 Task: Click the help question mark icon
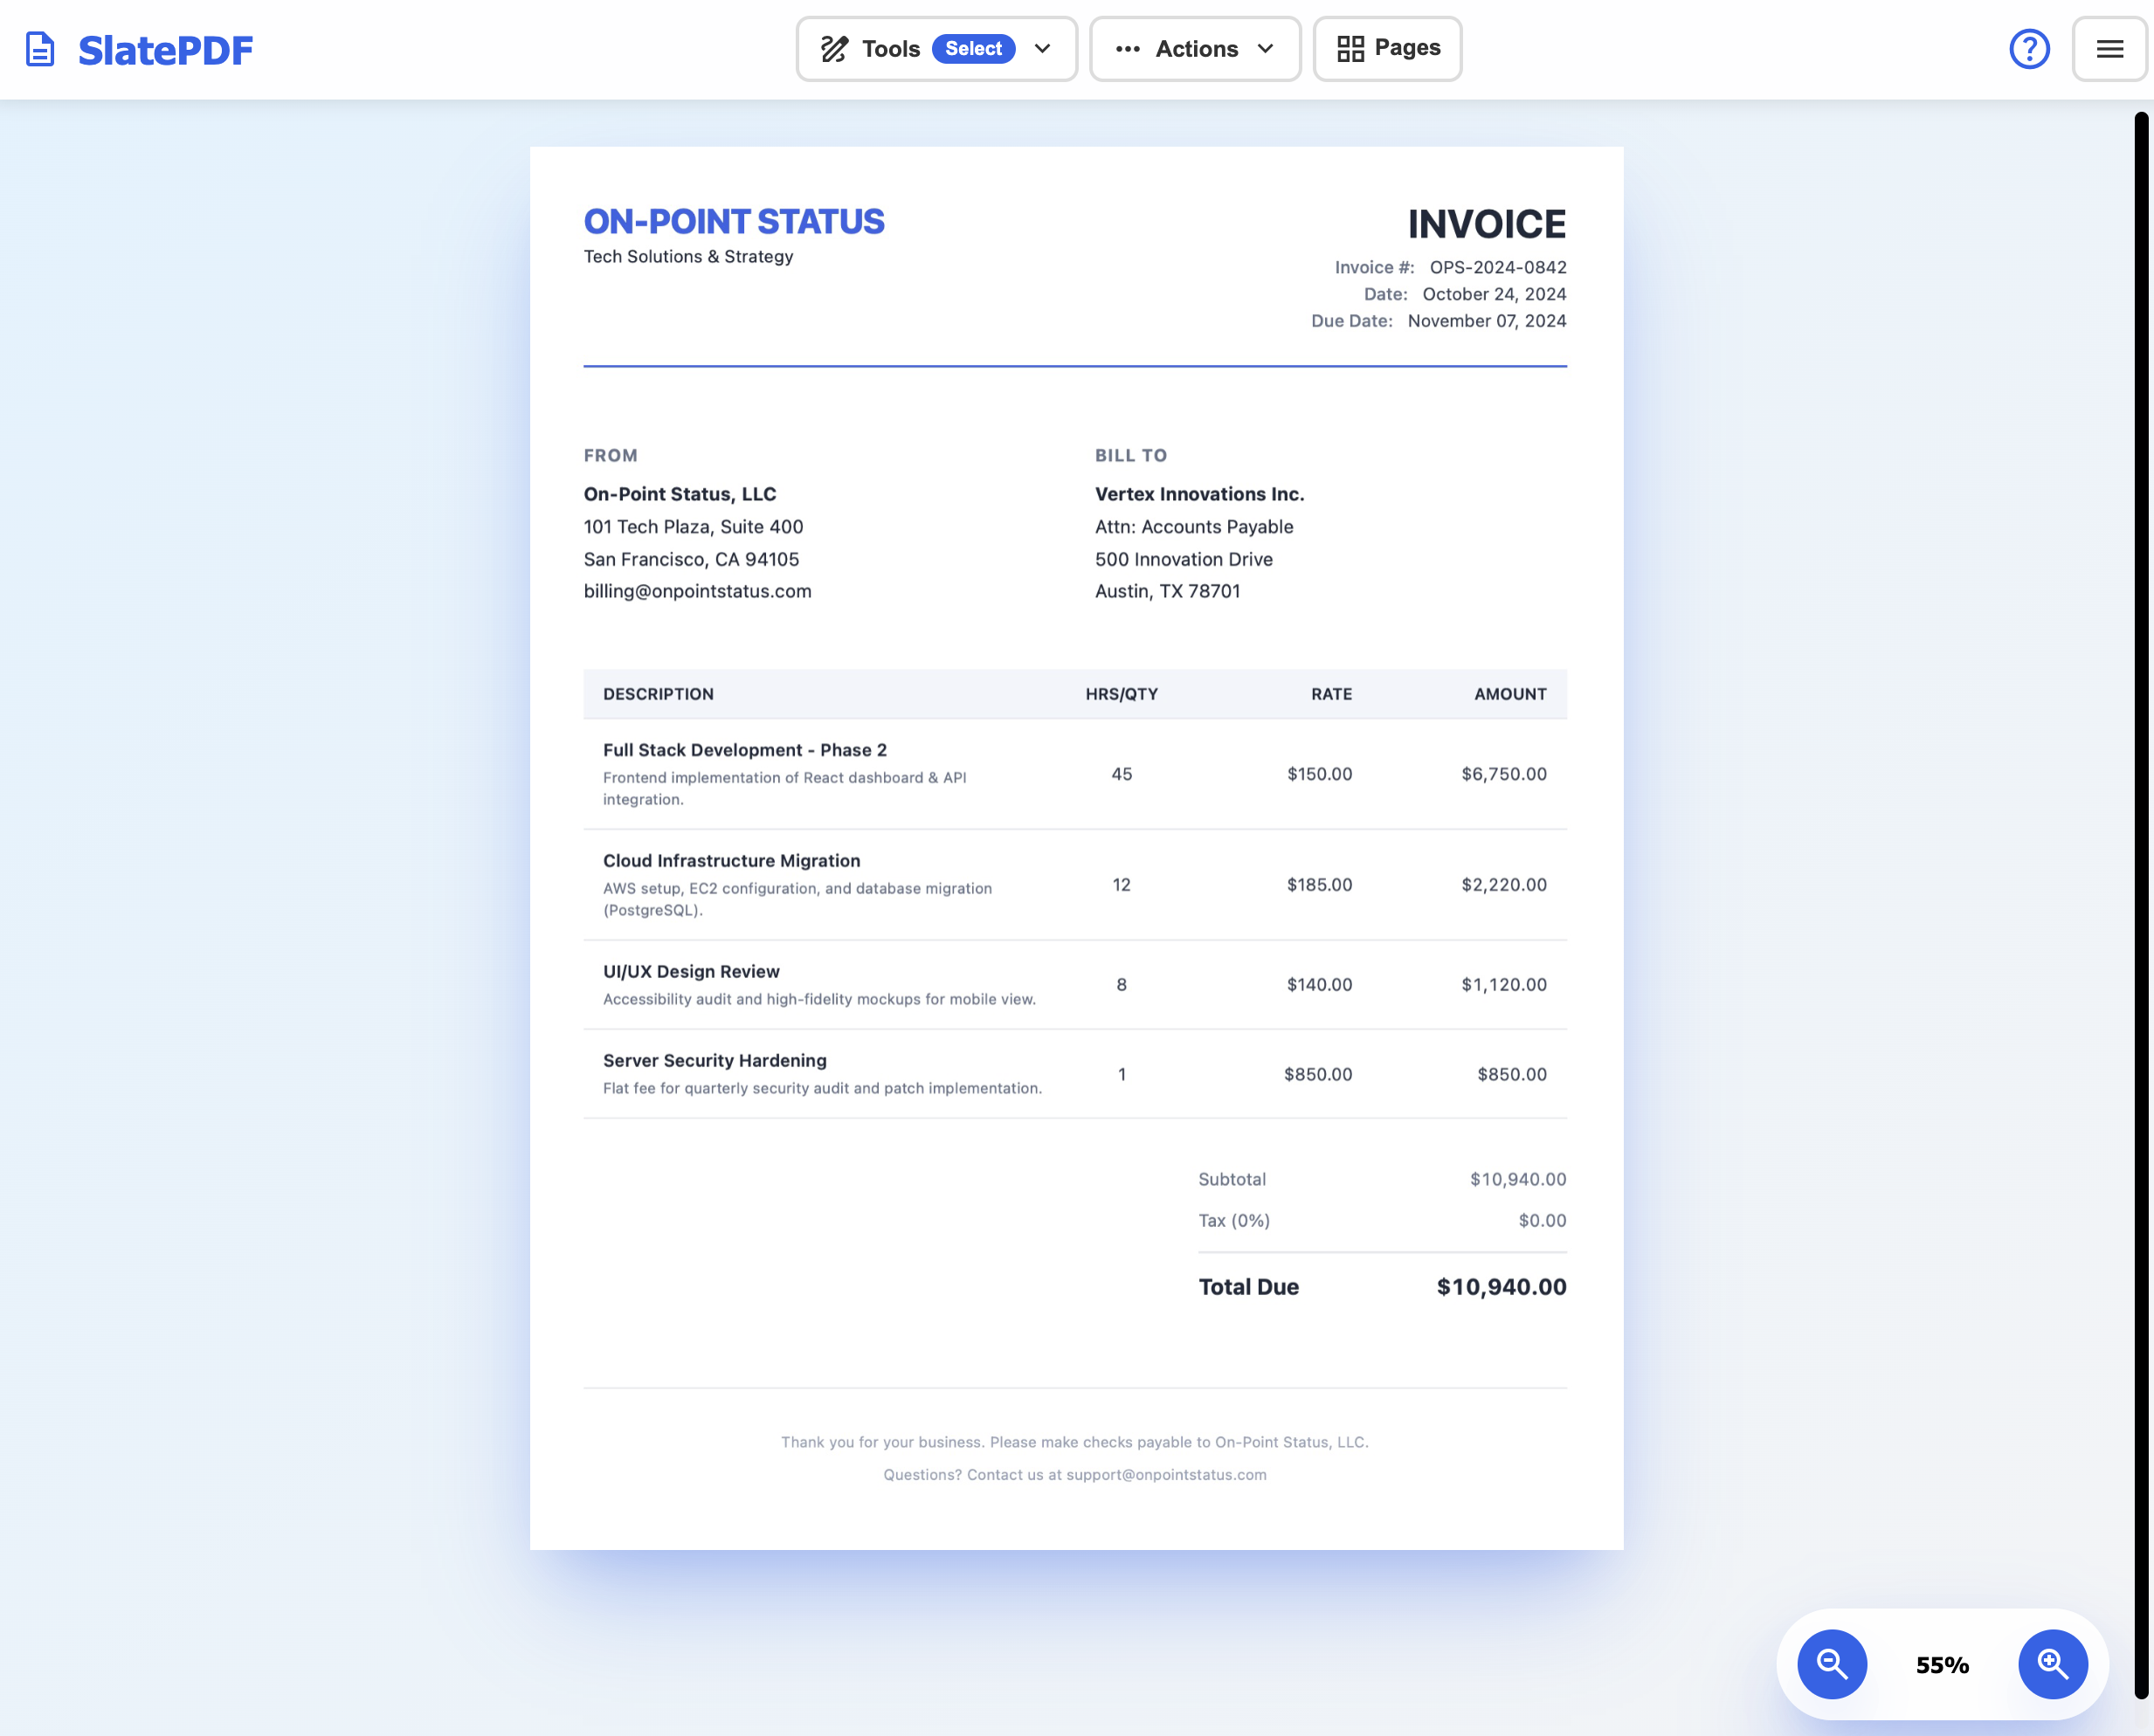pos(2028,48)
